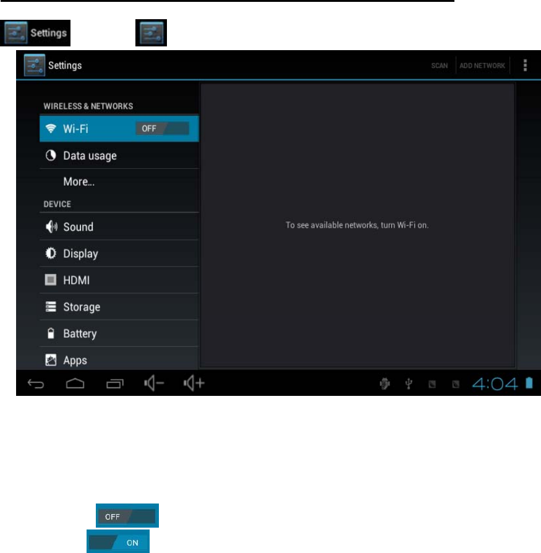Tap ADD NETWORK button
541x553 pixels.
482,66
